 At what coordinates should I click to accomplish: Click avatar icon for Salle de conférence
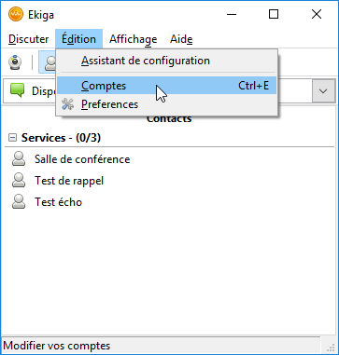tap(19, 159)
